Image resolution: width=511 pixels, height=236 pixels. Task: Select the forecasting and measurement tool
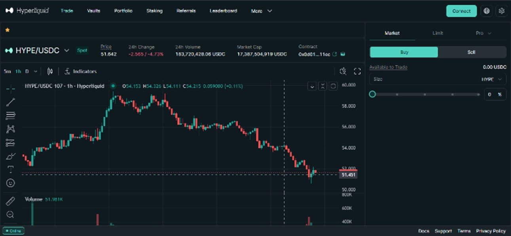(x=11, y=142)
